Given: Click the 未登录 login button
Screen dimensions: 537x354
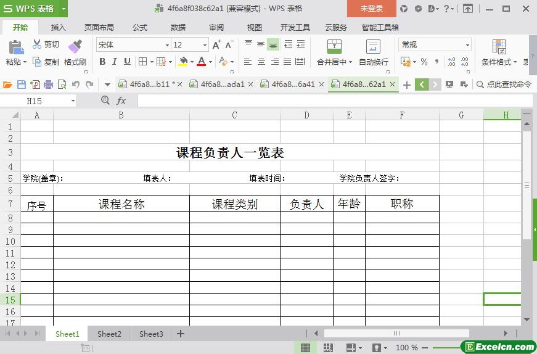Looking at the screenshot, I should point(371,9).
